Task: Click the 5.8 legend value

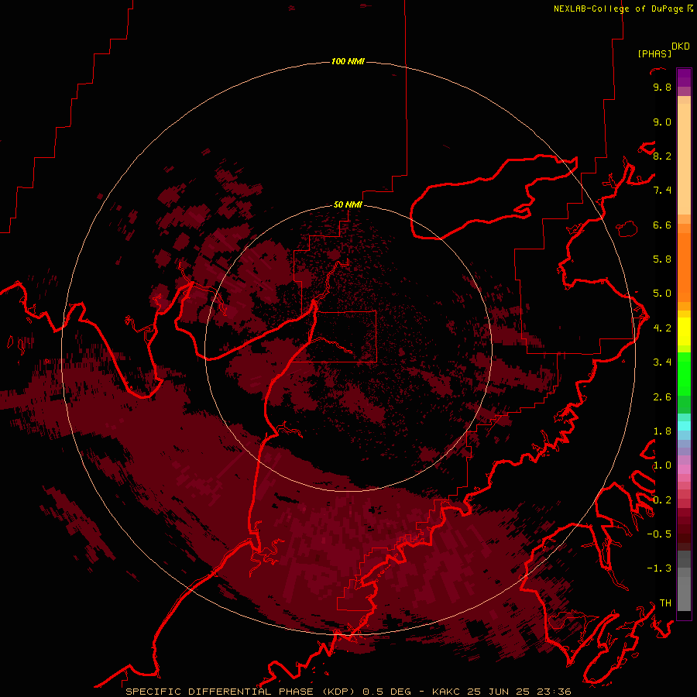Action: 662,259
